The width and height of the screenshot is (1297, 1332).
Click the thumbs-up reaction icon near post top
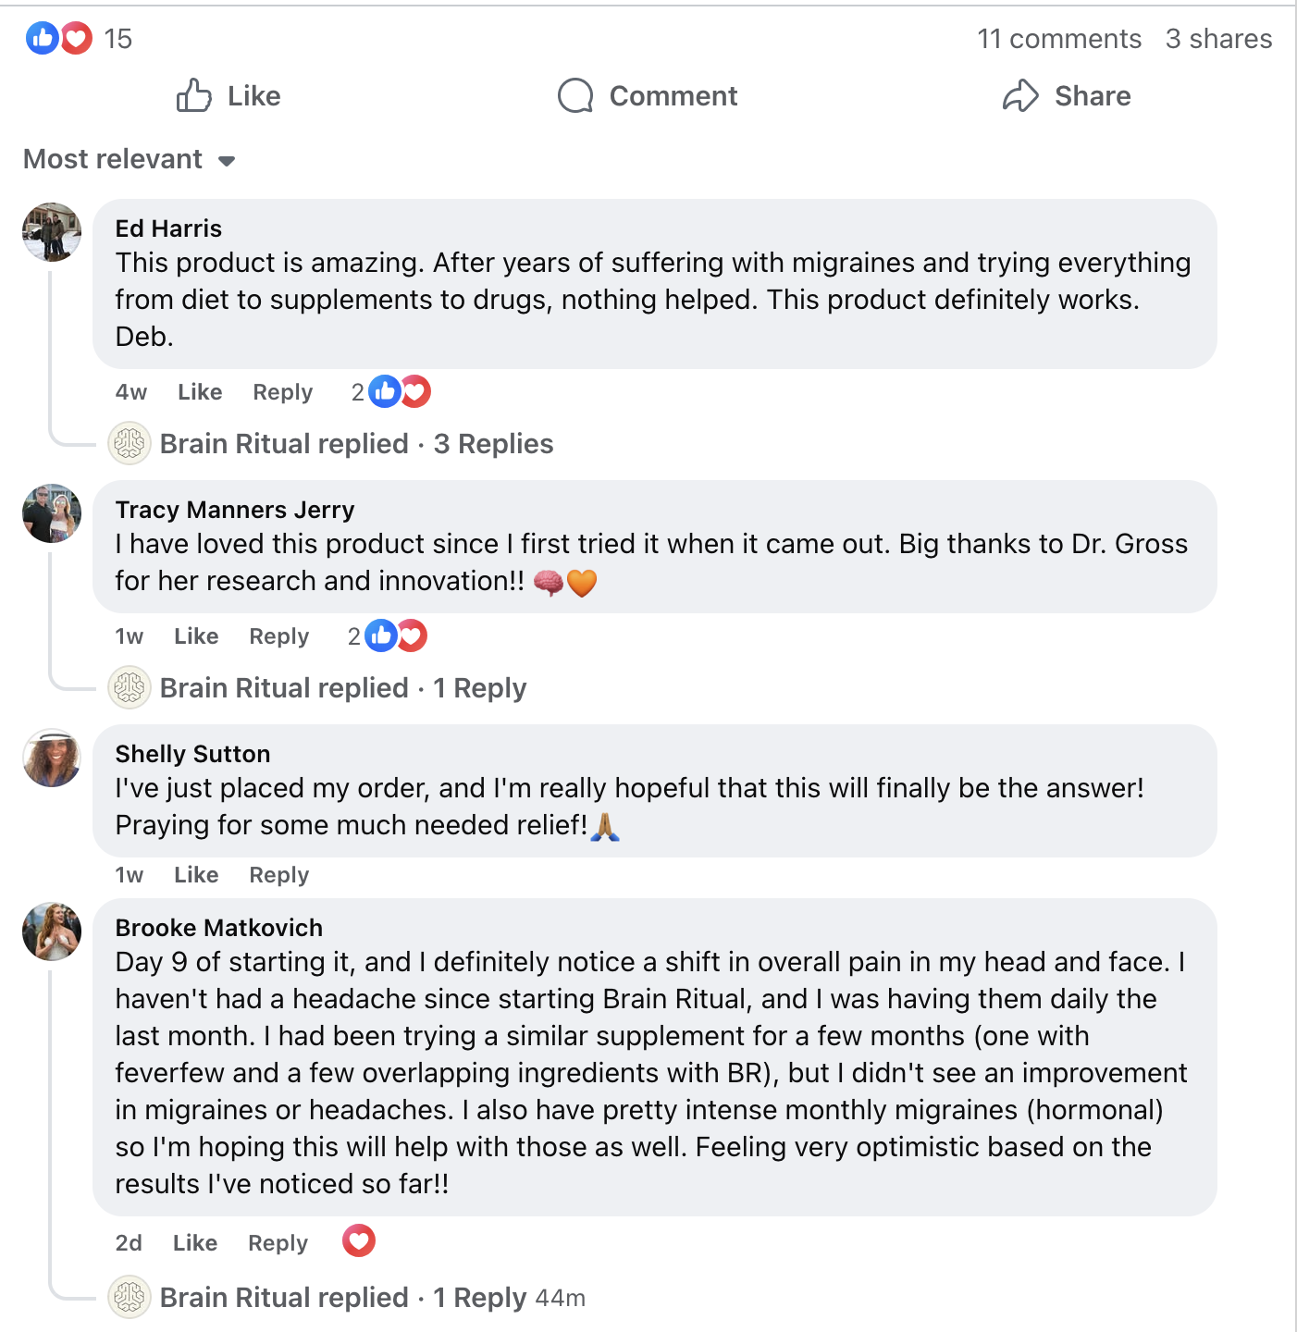42,38
